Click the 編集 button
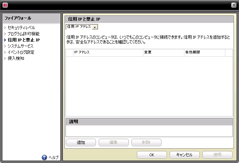The width and height of the screenshot is (239, 163). click(114, 142)
